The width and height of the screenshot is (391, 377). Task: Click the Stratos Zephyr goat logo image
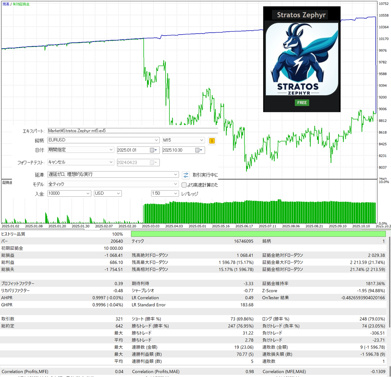click(x=302, y=59)
